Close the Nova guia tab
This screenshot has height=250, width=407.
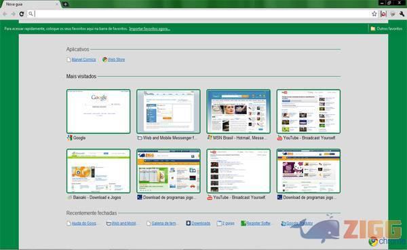click(x=57, y=4)
